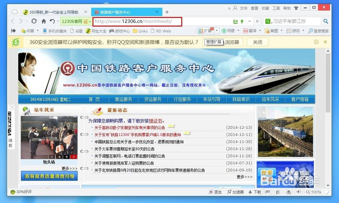Click the lightning speed-mode icon
Screen dimensions: 339x203
(242, 21)
